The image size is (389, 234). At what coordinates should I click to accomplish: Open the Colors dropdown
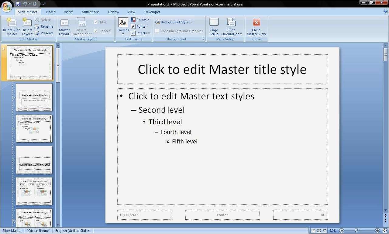[140, 19]
